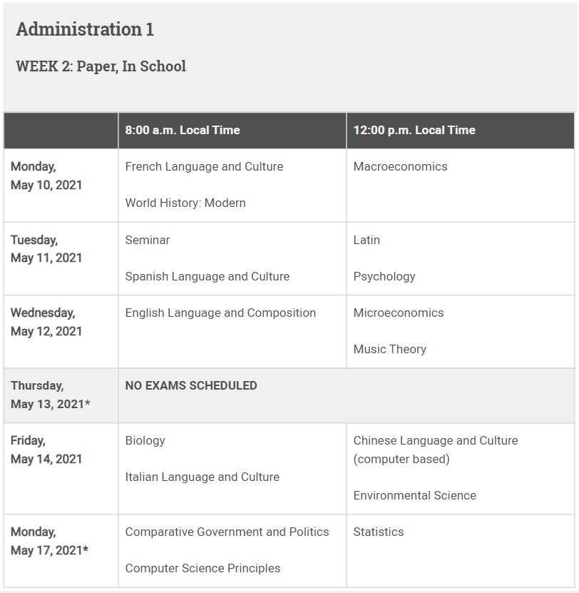Select the 12:00 p.m. Local Time column header

point(414,130)
